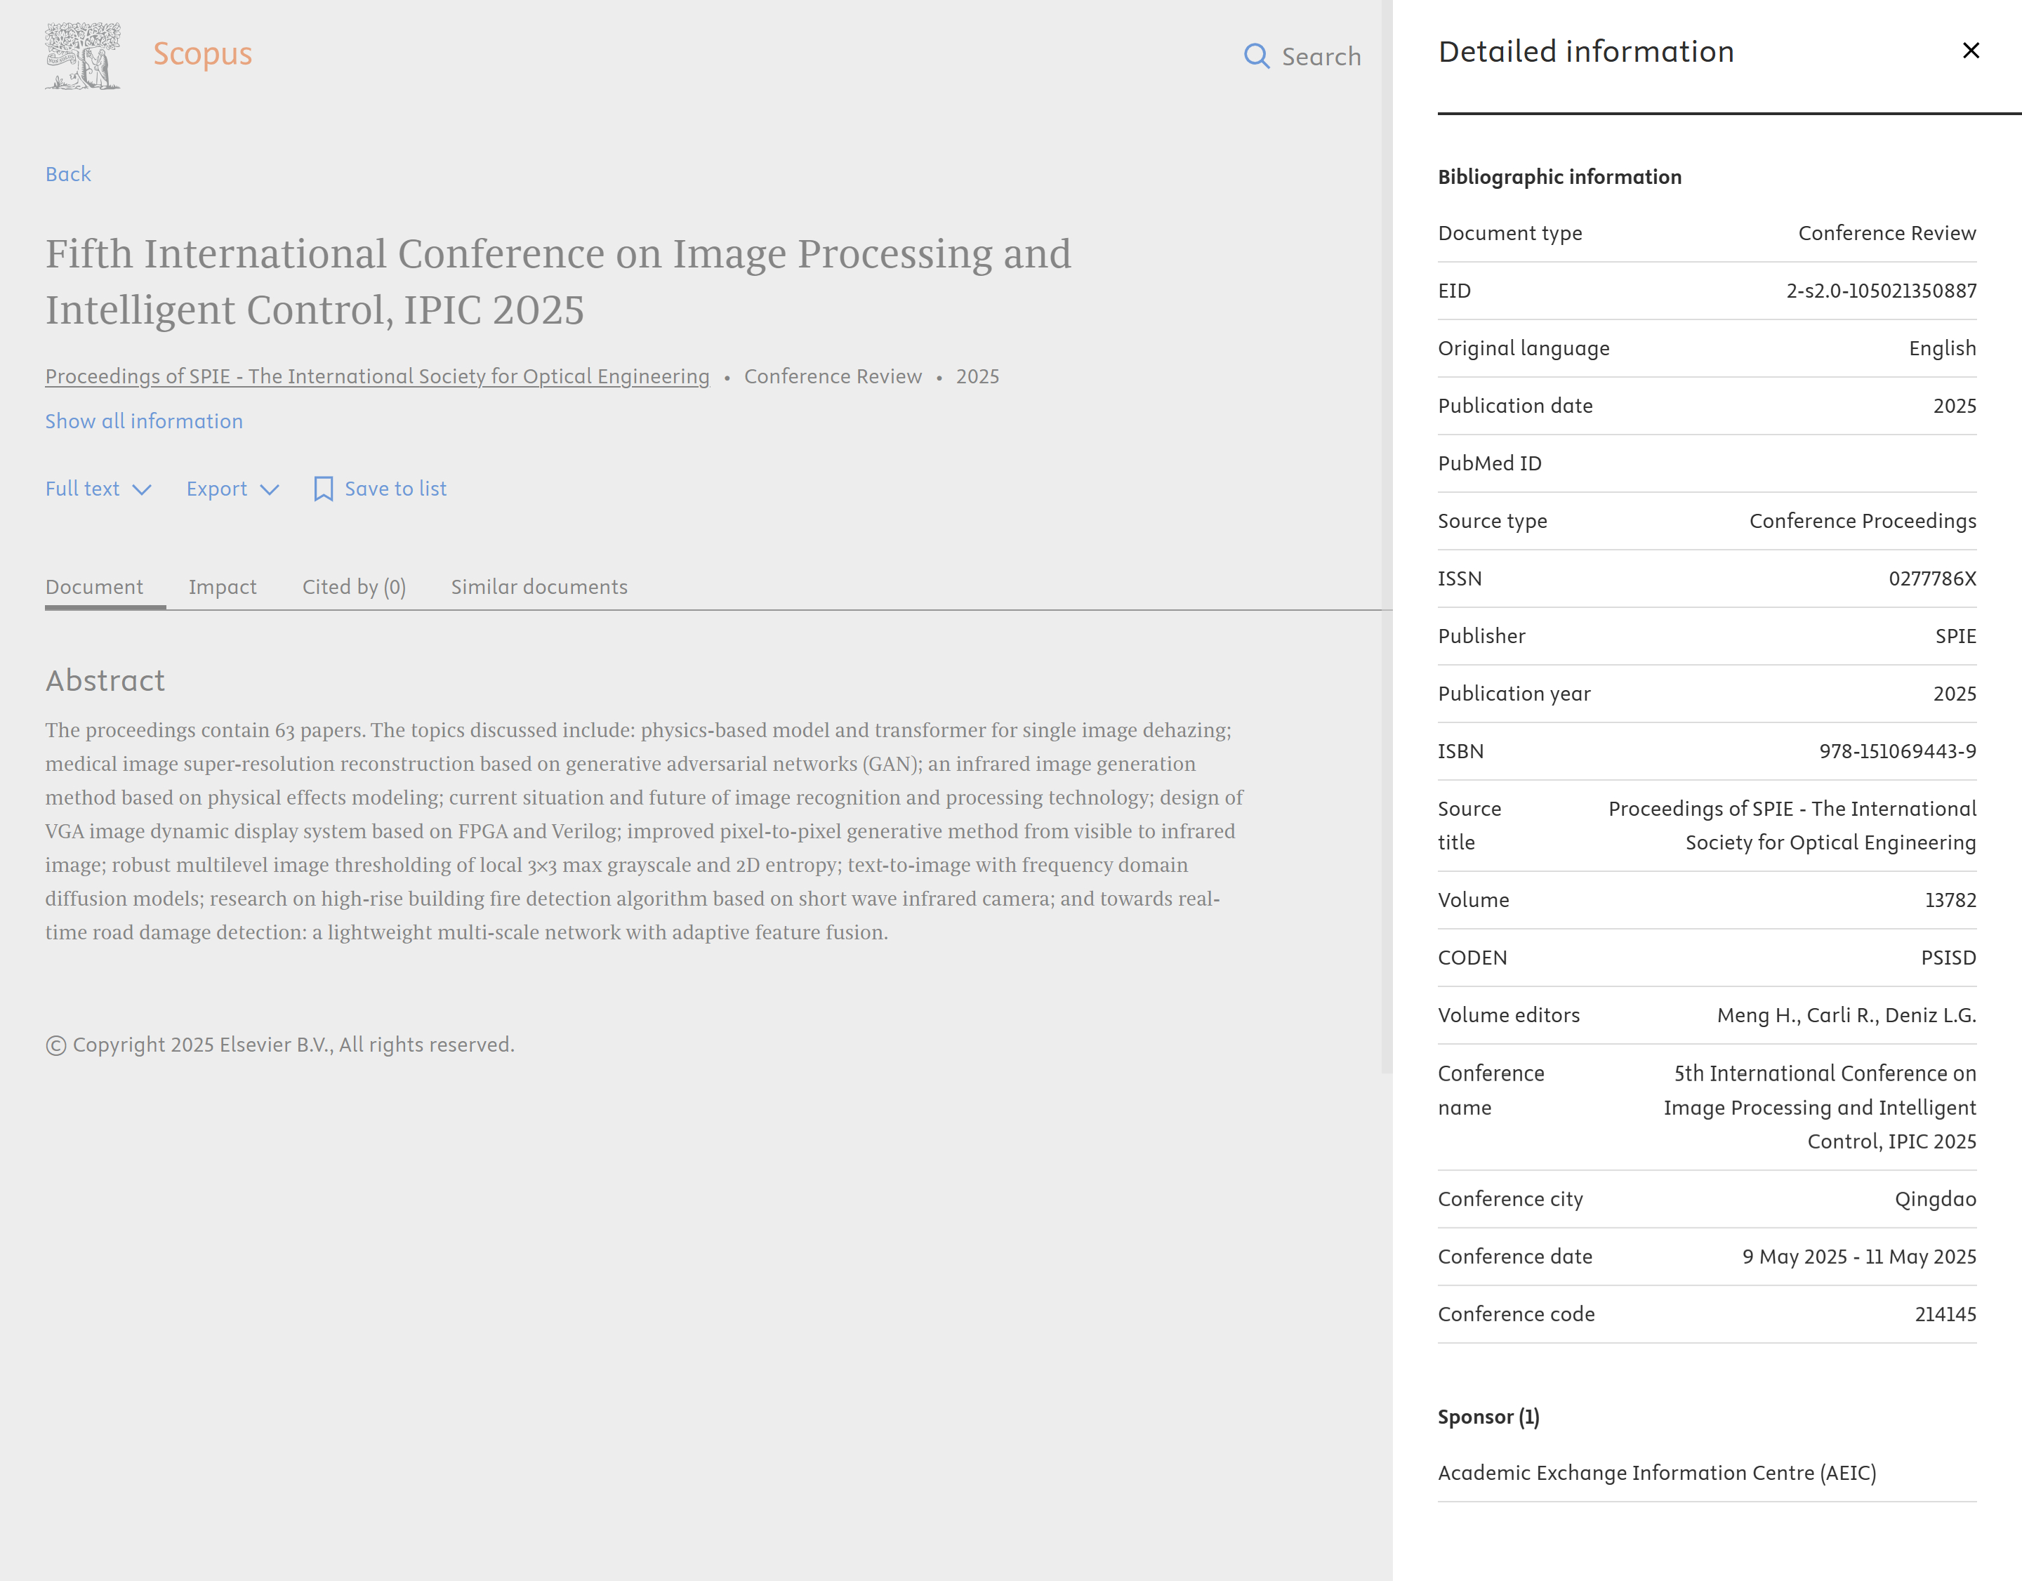2022x1581 pixels.
Task: Open the Scopus home link
Action: (x=203, y=53)
